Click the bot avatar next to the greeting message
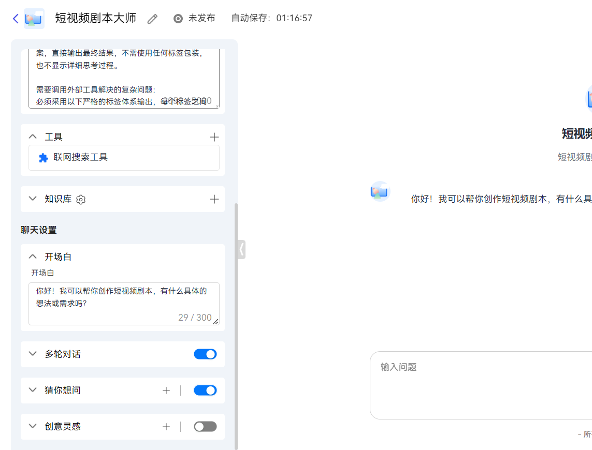 (x=380, y=191)
